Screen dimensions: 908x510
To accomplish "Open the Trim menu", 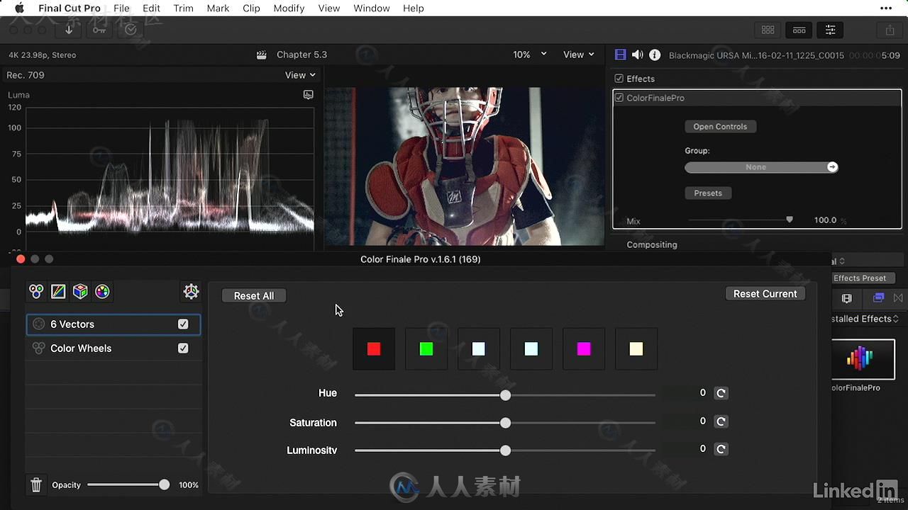I will (x=183, y=8).
